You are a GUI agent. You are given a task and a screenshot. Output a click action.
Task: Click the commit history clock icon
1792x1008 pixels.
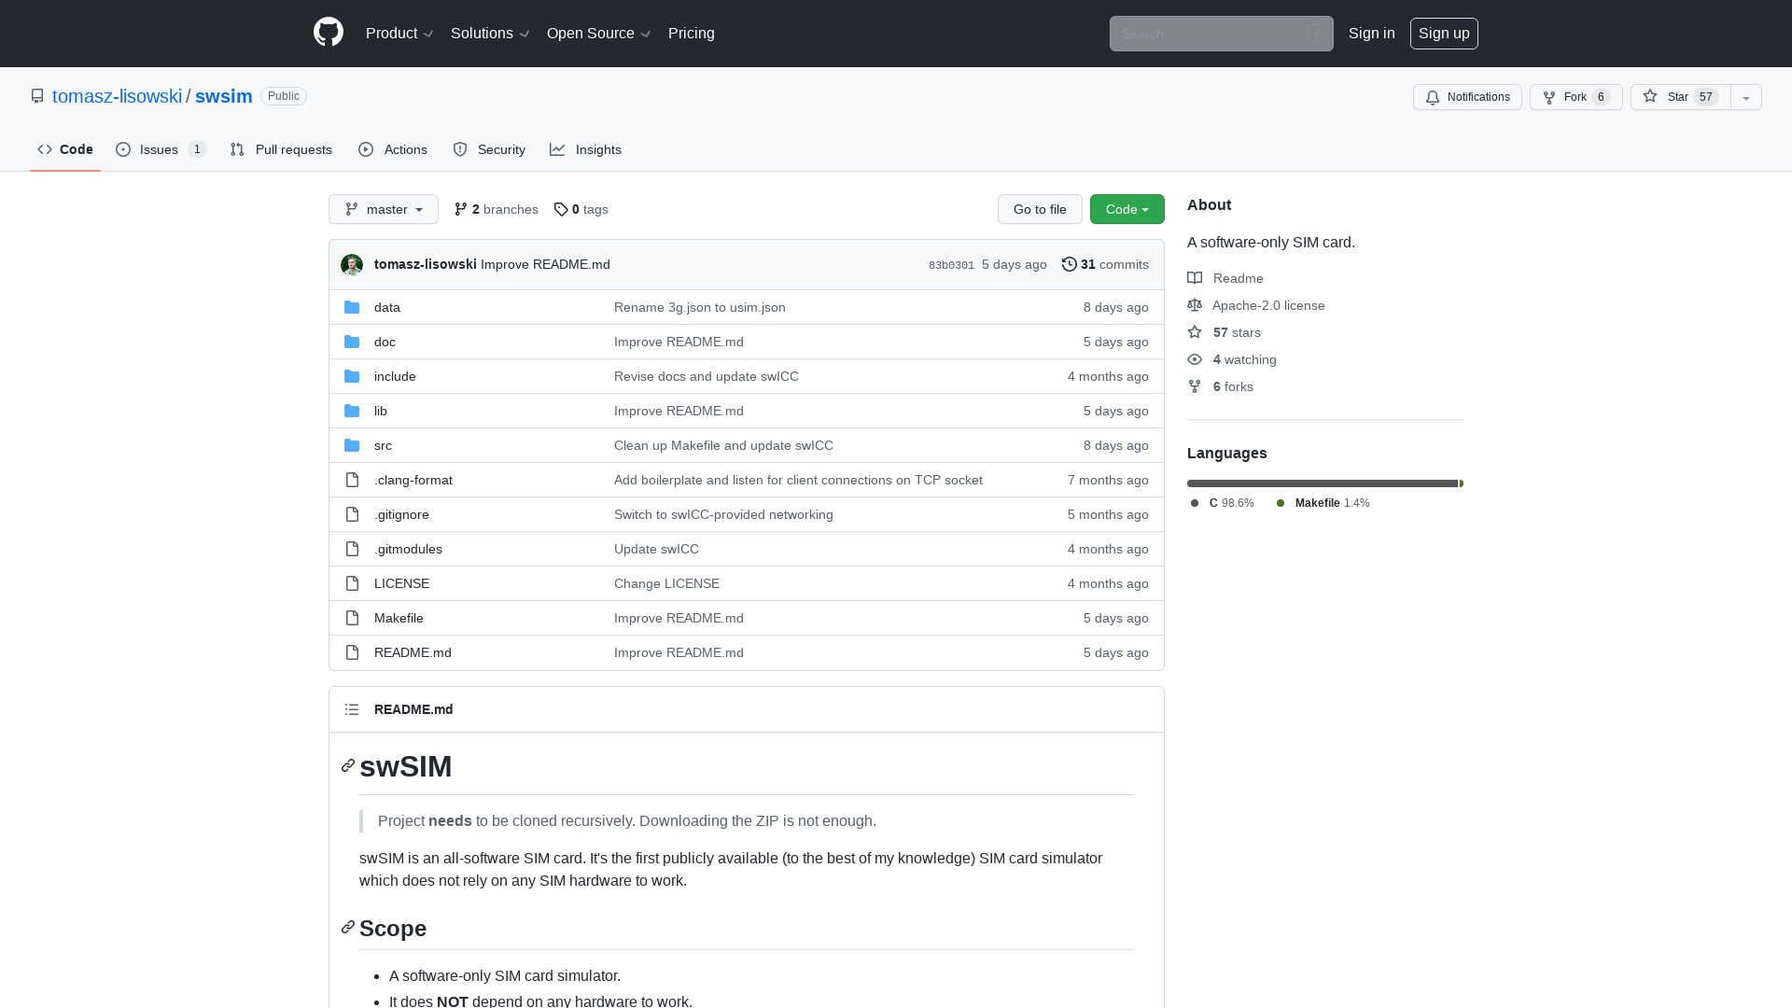coord(1070,264)
